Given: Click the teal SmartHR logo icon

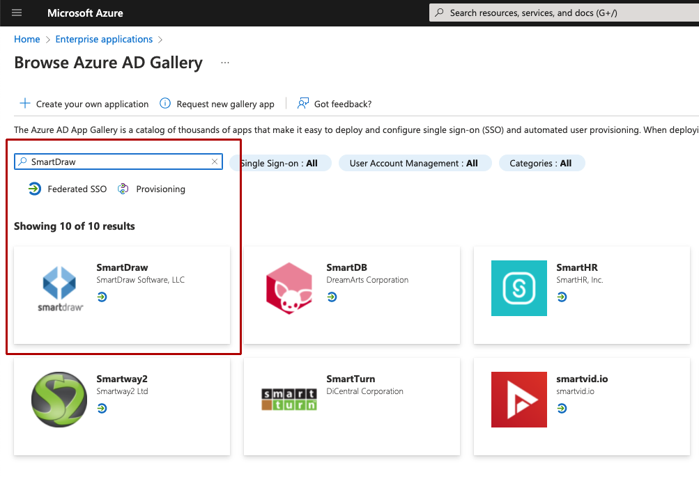Looking at the screenshot, I should point(519,288).
